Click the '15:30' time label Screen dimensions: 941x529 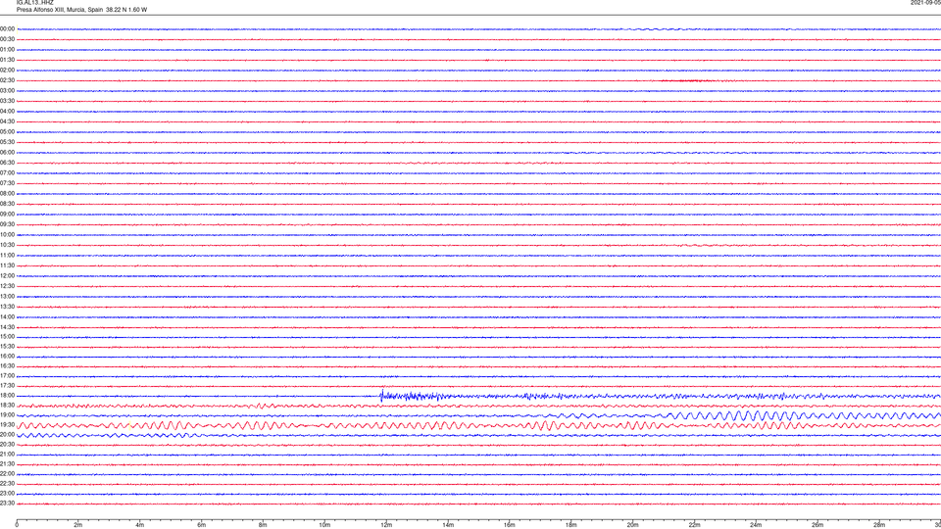[x=7, y=347]
